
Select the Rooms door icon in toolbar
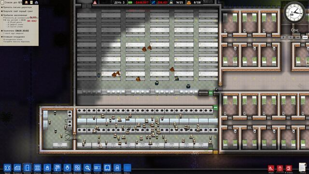click(27, 168)
